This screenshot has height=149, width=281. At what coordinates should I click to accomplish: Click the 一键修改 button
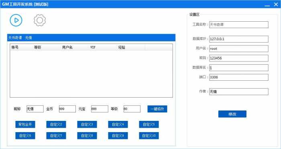pos(157,109)
